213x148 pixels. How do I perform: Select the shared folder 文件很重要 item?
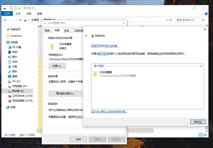click(114, 74)
